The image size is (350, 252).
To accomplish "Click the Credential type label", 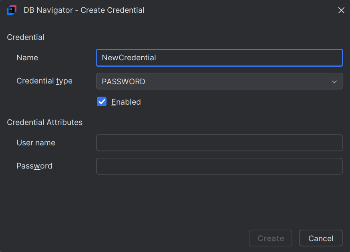I will 44,81.
